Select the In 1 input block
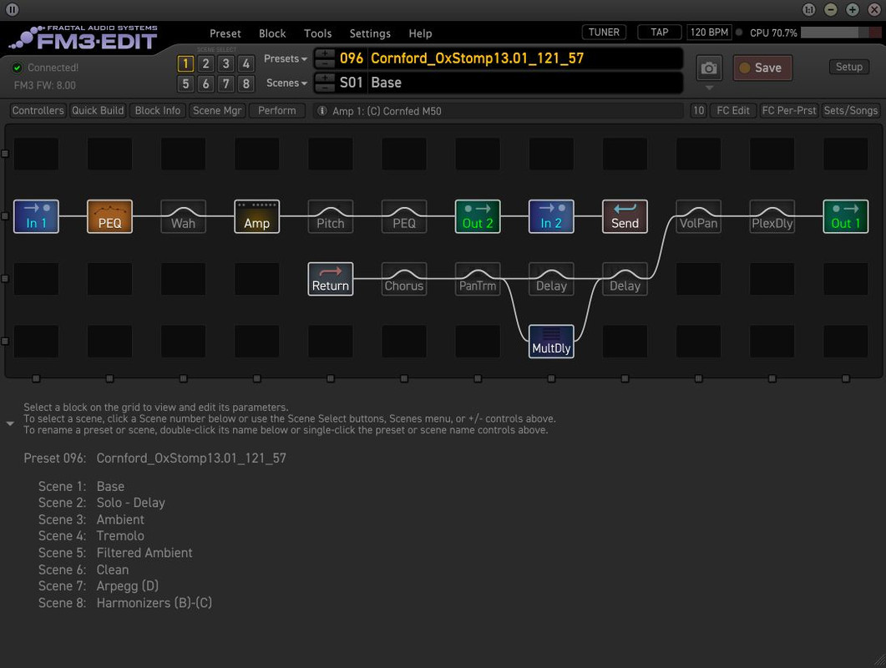 pyautogui.click(x=36, y=216)
